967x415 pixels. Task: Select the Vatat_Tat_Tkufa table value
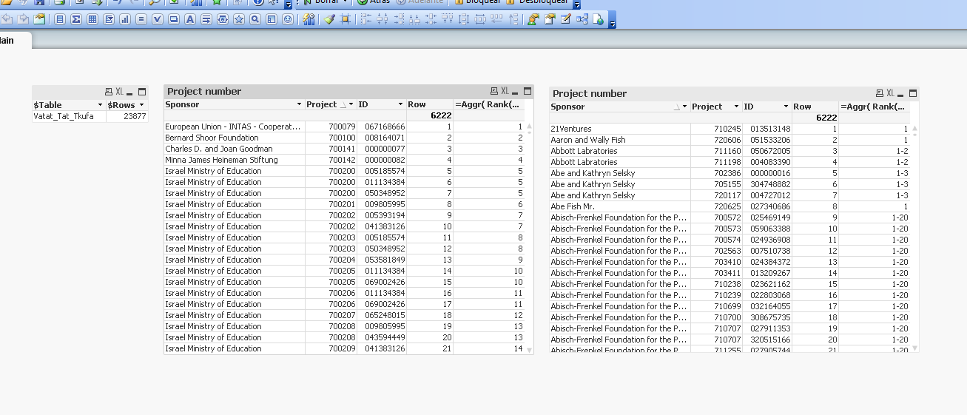(69, 116)
